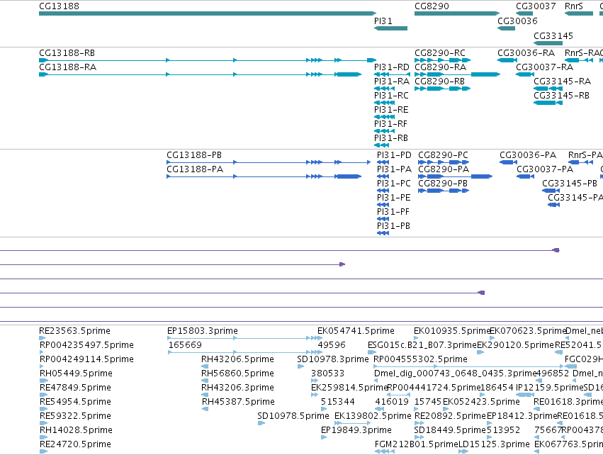The width and height of the screenshot is (603, 455).
Task: Select the RE23563.5prime EST label
Action: coord(75,331)
